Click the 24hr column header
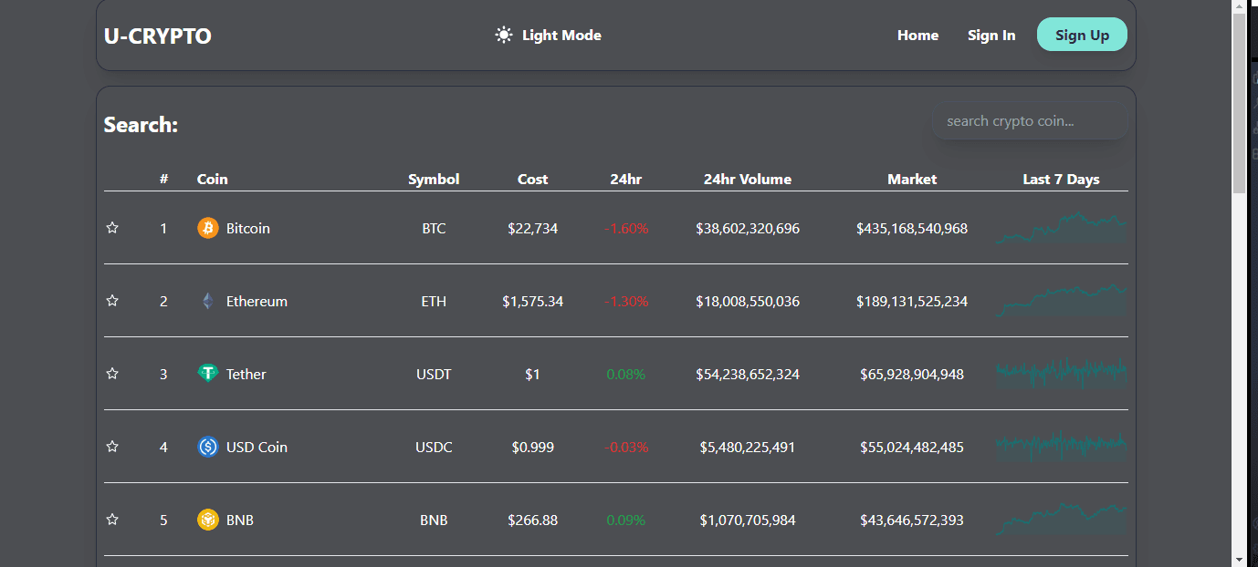The width and height of the screenshot is (1258, 567). pyautogui.click(x=625, y=179)
